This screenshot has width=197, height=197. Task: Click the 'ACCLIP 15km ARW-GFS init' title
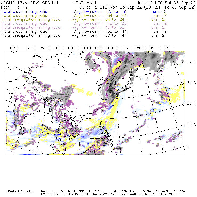coord(30,3)
